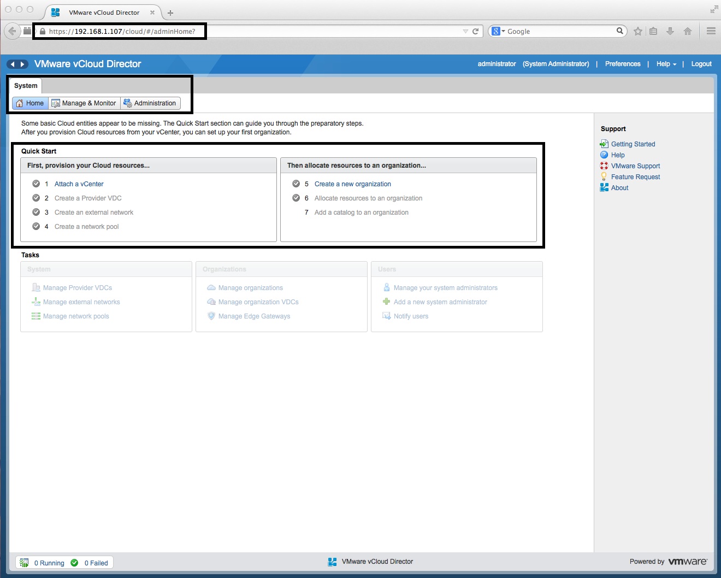The image size is (721, 578).
Task: Click the vCloud Director logo in the footer
Action: [x=332, y=561]
